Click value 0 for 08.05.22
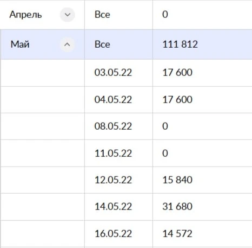The height and width of the screenshot is (248, 252). point(165,126)
